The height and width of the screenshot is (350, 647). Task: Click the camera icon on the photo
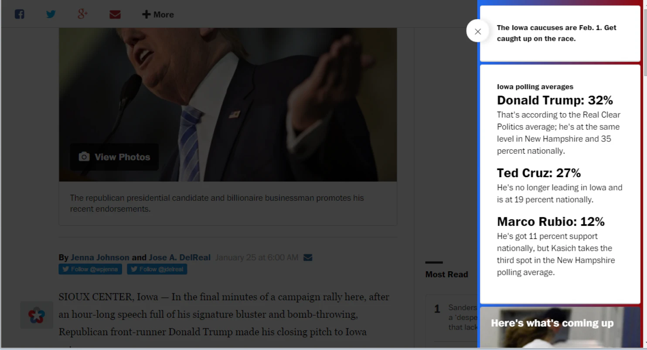84,157
